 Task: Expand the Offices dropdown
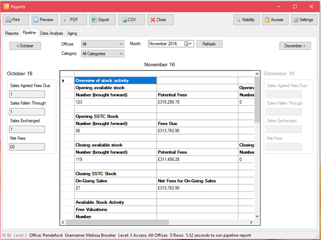[103, 44]
